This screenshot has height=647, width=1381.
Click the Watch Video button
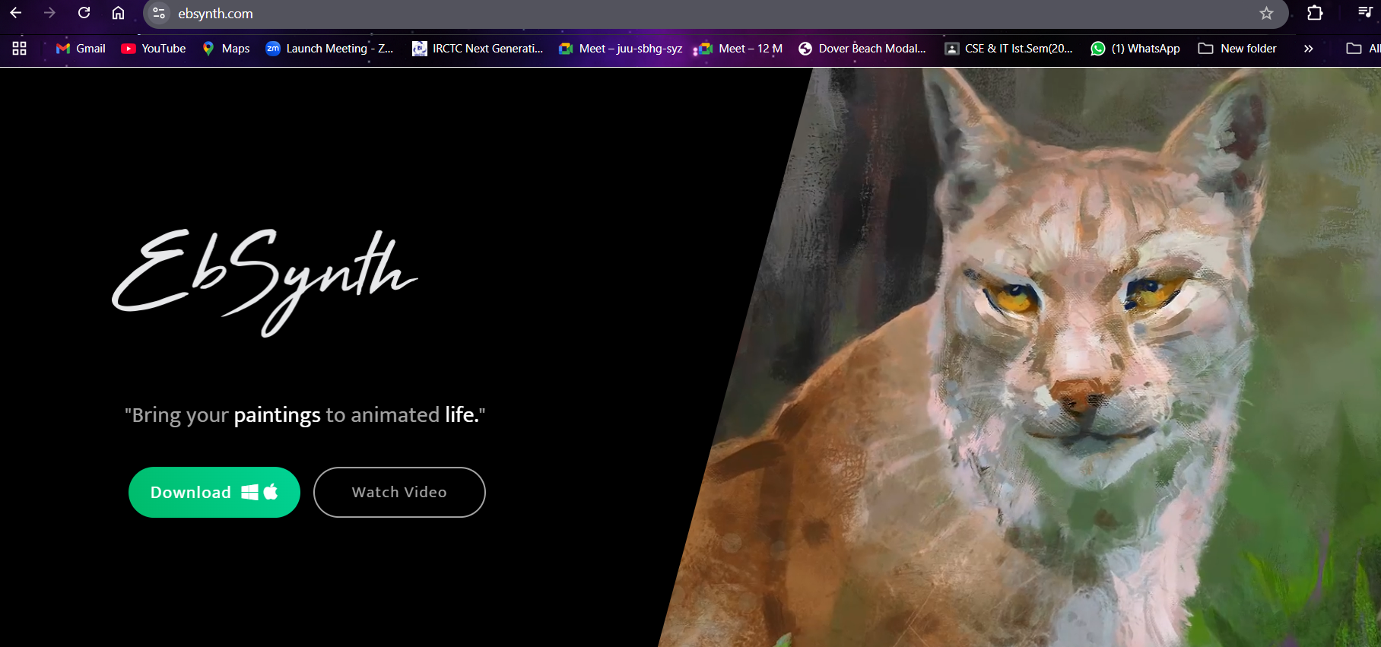(x=399, y=492)
